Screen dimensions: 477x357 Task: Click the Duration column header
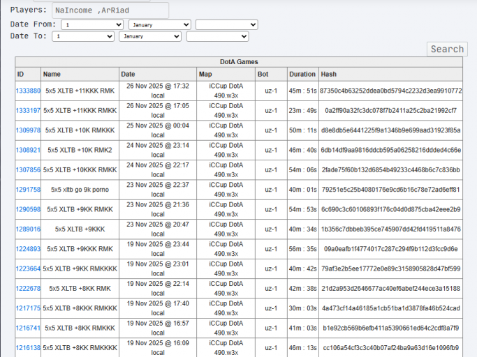302,74
